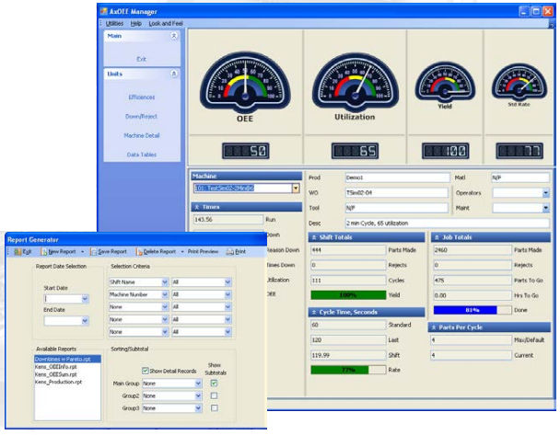This screenshot has width=560, height=435.
Task: Toggle Show Subtotals checkbox for Main Group
Action: [214, 383]
